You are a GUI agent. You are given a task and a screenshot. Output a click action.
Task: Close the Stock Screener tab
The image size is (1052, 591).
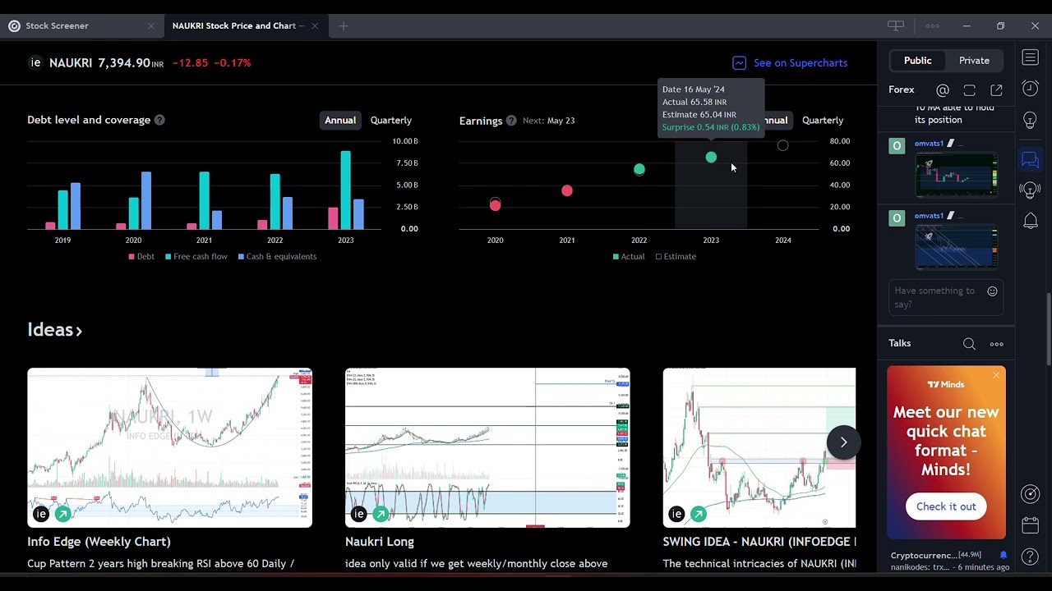click(x=151, y=25)
